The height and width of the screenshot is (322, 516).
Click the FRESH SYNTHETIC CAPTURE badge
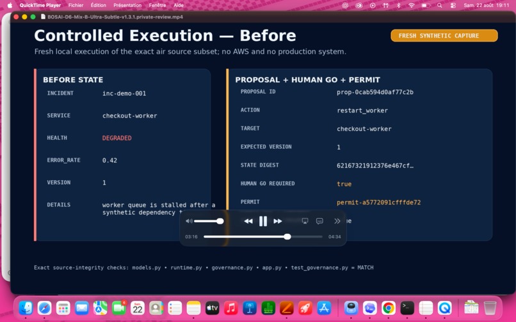point(444,36)
